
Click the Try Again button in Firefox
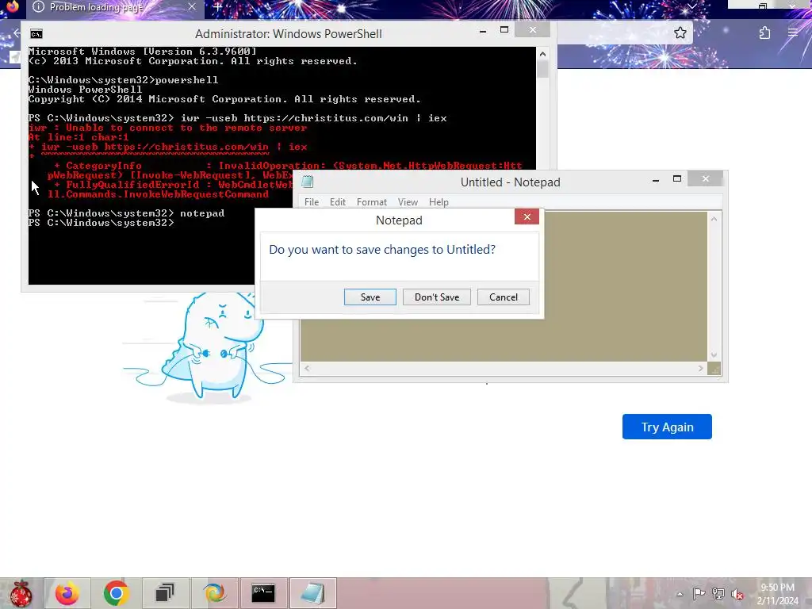(x=667, y=427)
